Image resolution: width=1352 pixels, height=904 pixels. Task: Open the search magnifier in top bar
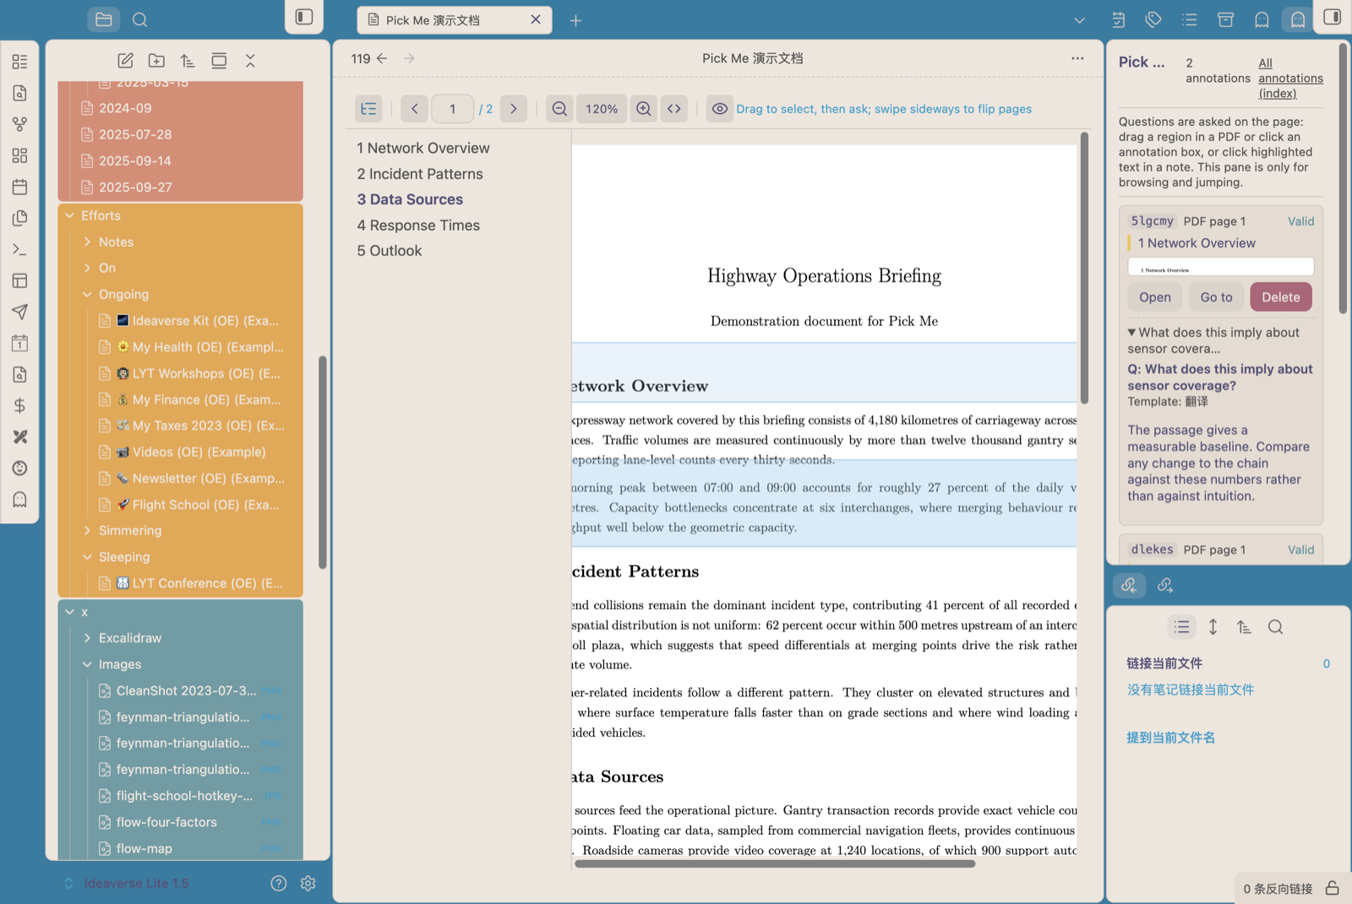point(140,19)
